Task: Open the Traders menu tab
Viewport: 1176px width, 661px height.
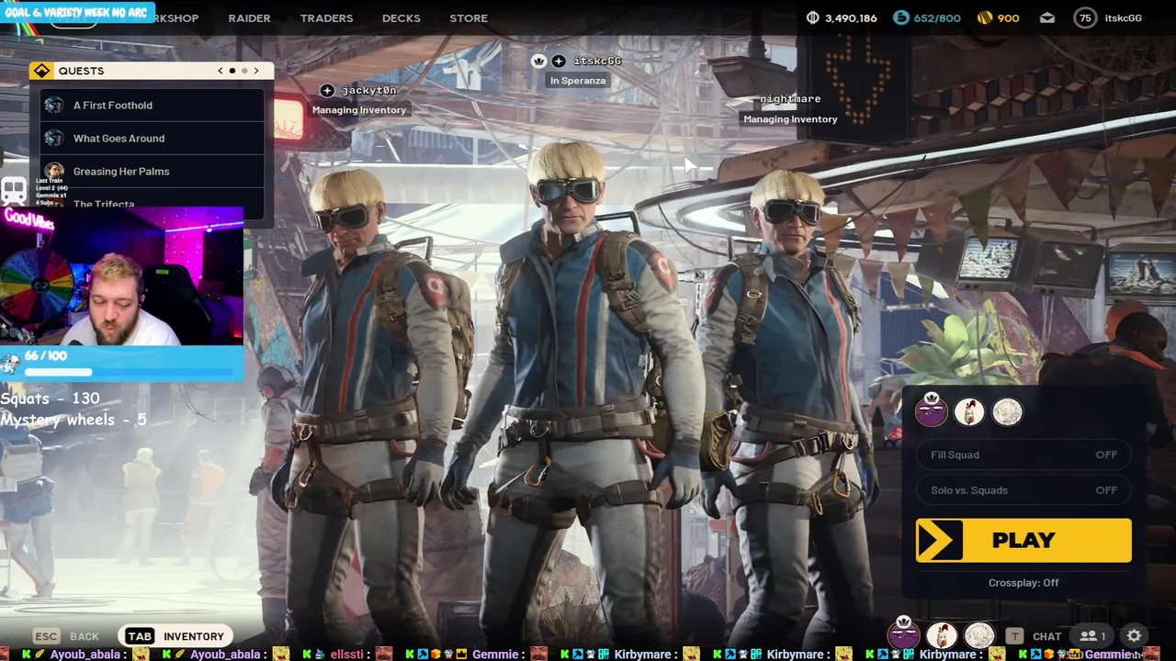Action: tap(326, 18)
